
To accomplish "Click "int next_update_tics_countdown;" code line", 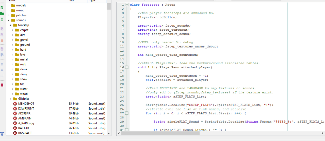I will pos(168,55).
